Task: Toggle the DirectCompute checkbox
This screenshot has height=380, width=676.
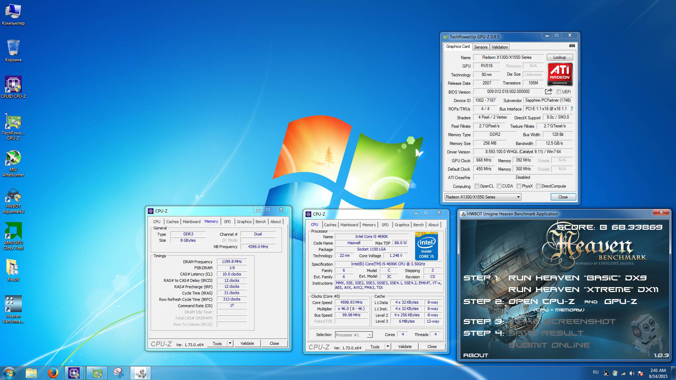Action: (x=538, y=186)
